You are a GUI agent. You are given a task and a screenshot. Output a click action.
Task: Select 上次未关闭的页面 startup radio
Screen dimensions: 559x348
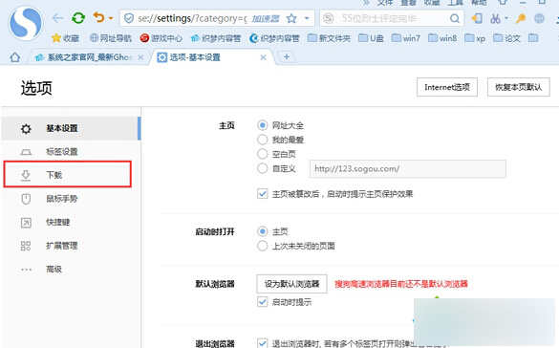point(263,246)
